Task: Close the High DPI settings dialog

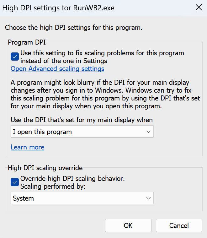Action: coord(199,8)
